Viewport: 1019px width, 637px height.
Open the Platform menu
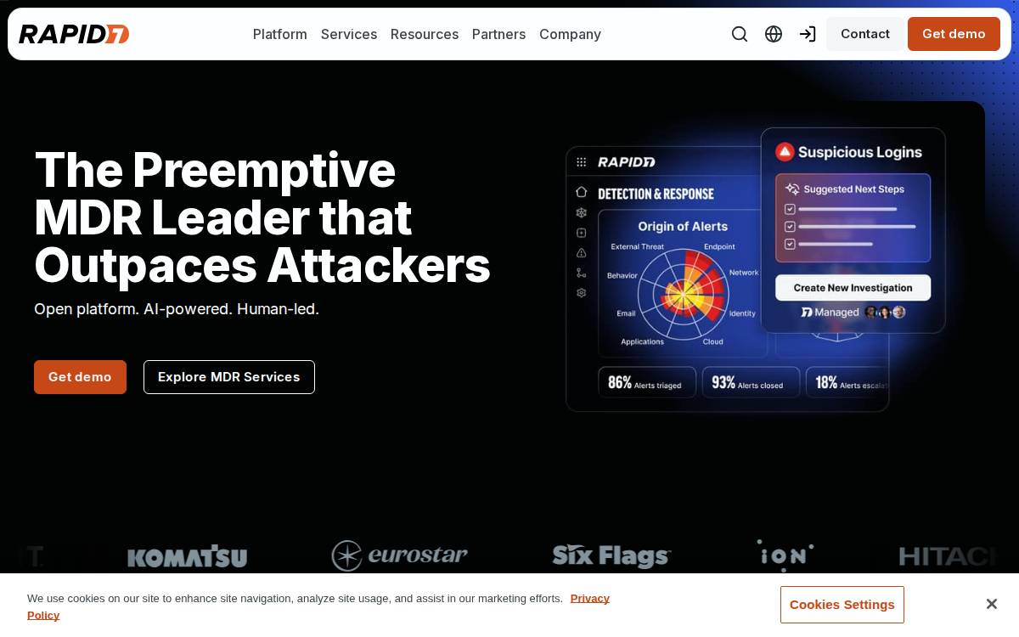pos(280,34)
